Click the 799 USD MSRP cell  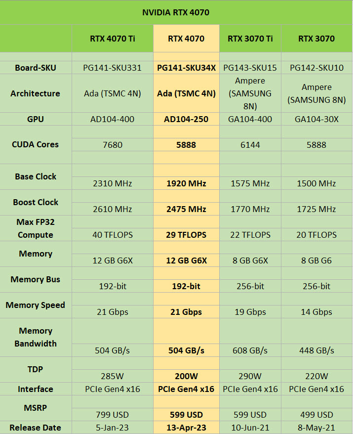tap(112, 415)
